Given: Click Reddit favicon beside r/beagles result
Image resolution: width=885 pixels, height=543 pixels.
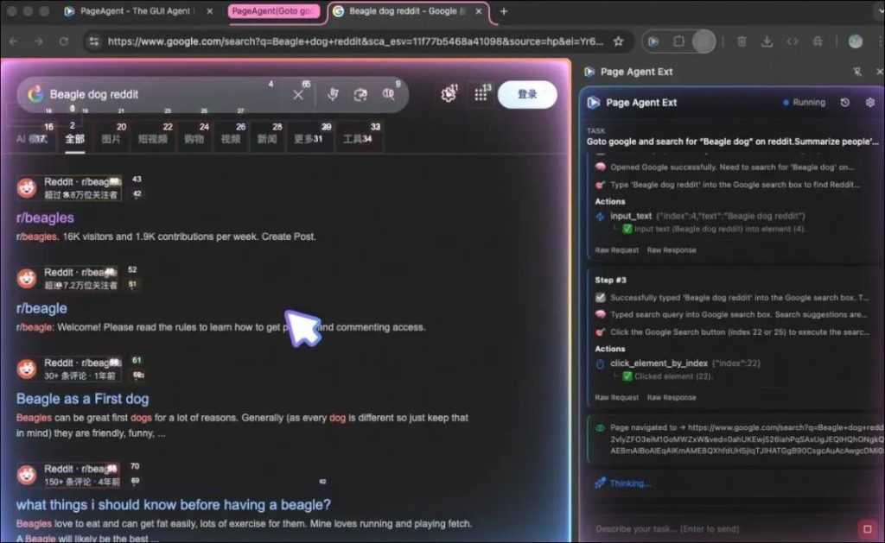Looking at the screenshot, I should point(27,188).
